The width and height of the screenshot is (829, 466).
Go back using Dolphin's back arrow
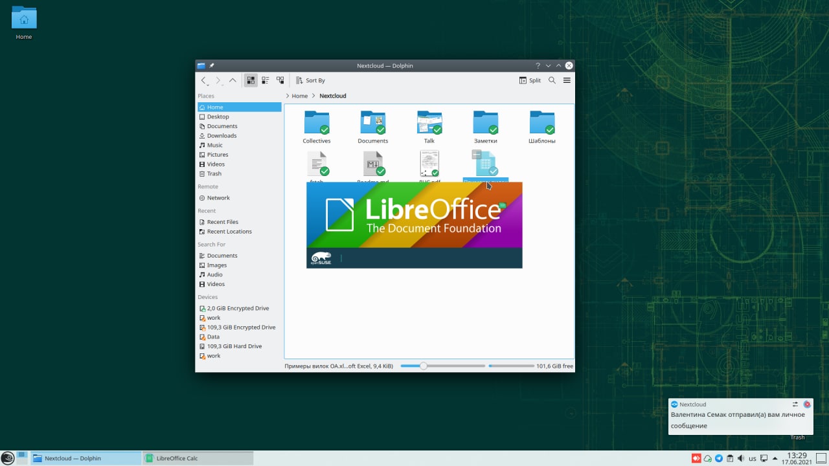pos(203,80)
